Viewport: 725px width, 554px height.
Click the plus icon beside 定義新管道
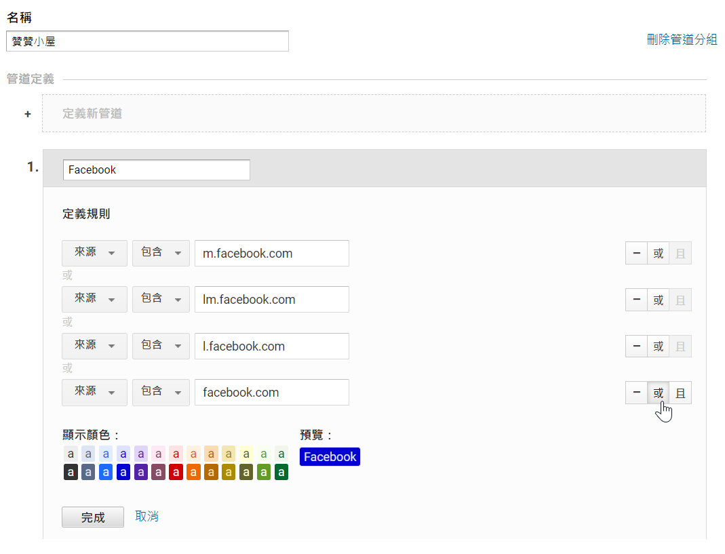pos(28,114)
